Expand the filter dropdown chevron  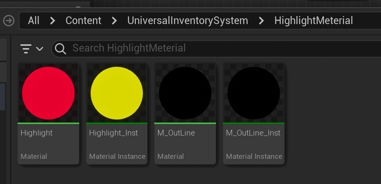(x=40, y=49)
